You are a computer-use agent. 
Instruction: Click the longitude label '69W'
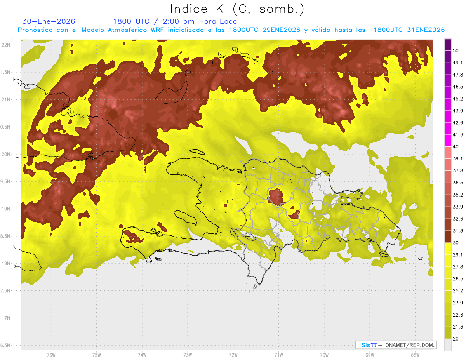[x=369, y=355]
